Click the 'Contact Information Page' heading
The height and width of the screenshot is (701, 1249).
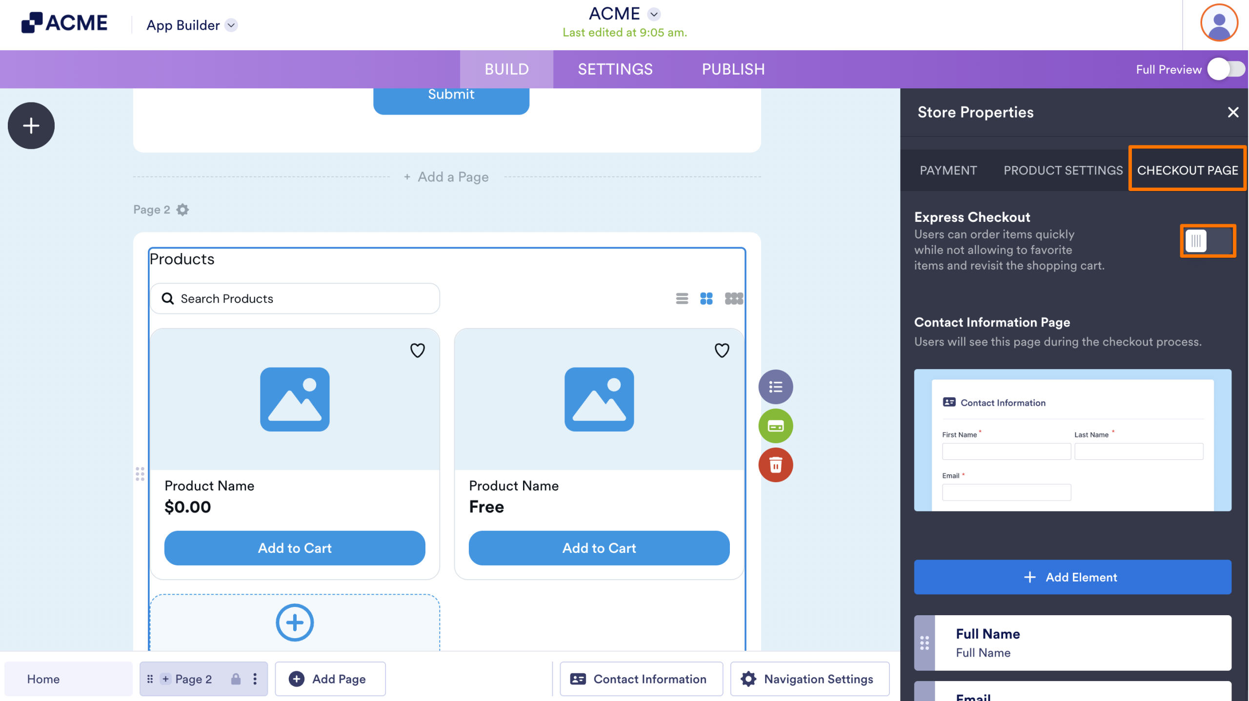992,322
